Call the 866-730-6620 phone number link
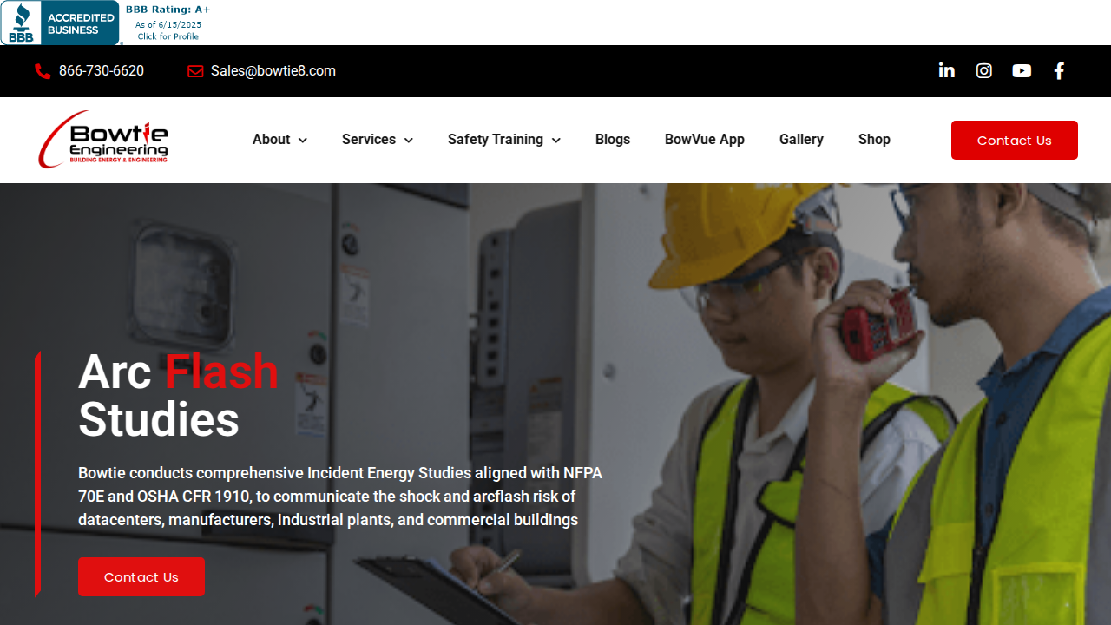 tap(102, 71)
